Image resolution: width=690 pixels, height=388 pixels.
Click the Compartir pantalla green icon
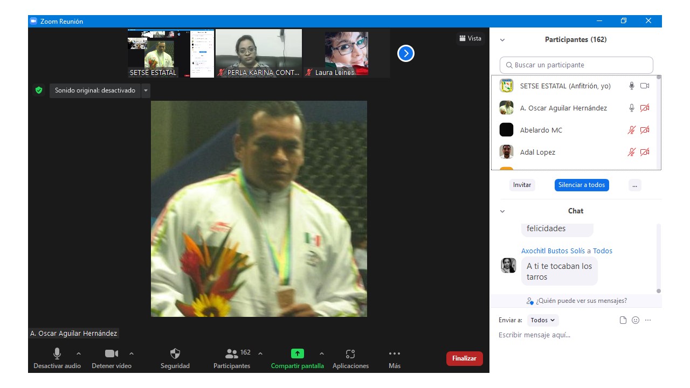(298, 354)
